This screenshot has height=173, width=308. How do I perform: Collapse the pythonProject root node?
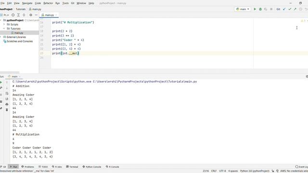[1, 20]
